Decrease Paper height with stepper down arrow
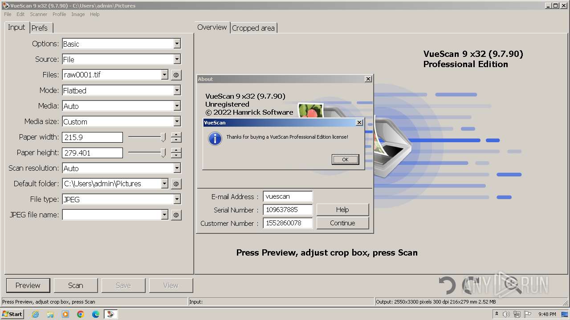 pos(176,156)
